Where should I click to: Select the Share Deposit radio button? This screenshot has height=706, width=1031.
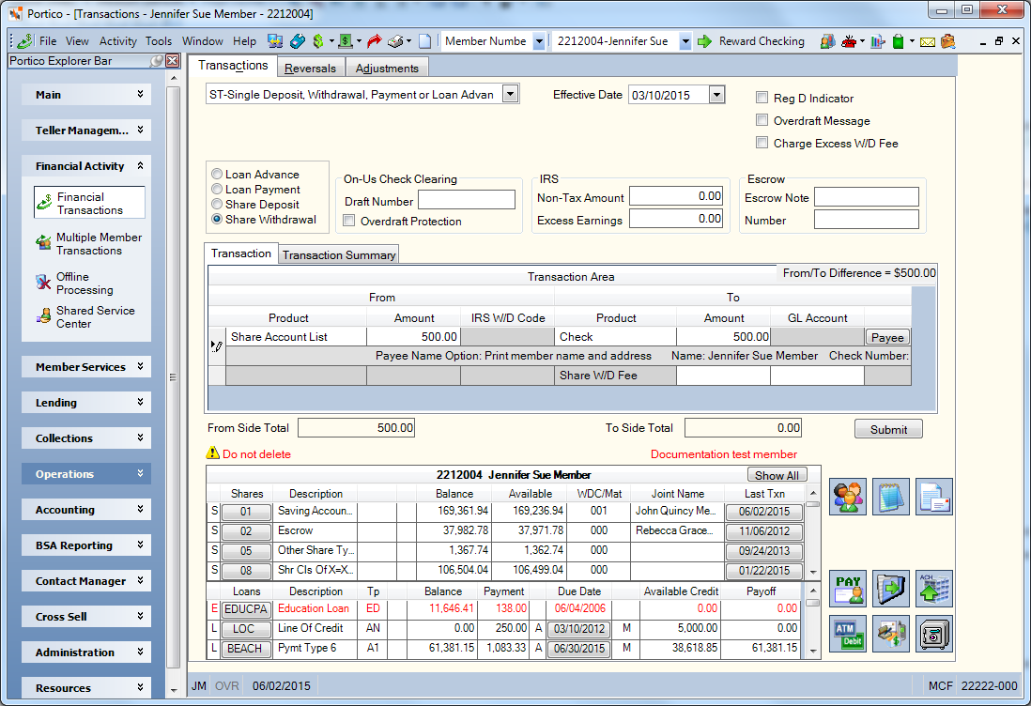point(216,205)
